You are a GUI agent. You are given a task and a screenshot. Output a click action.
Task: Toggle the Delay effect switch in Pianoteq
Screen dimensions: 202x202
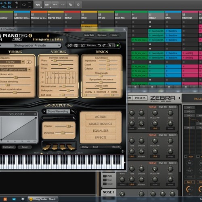click(x=85, y=147)
